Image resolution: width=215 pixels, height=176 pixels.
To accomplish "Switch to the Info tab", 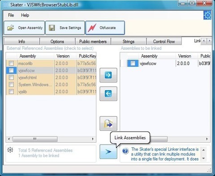I will tap(22, 41).
